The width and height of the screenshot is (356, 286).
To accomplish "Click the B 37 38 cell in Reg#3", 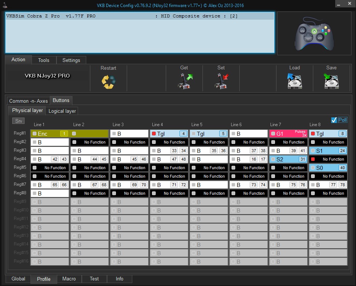I will click(x=248, y=151).
